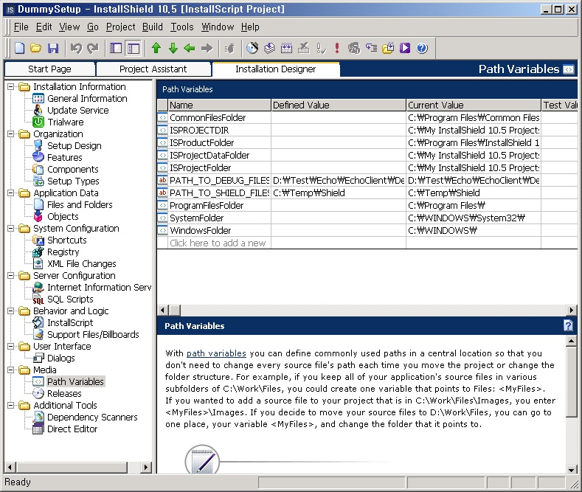Select the PATH_TO_SHIELD_FILES row

367,193
